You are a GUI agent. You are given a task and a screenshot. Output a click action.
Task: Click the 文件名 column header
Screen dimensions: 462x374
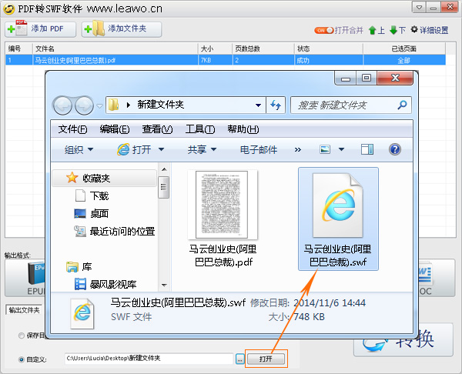(x=115, y=48)
